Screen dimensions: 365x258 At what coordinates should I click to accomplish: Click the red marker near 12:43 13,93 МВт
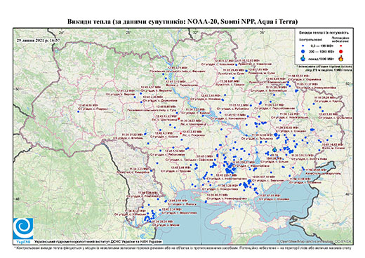(179, 118)
